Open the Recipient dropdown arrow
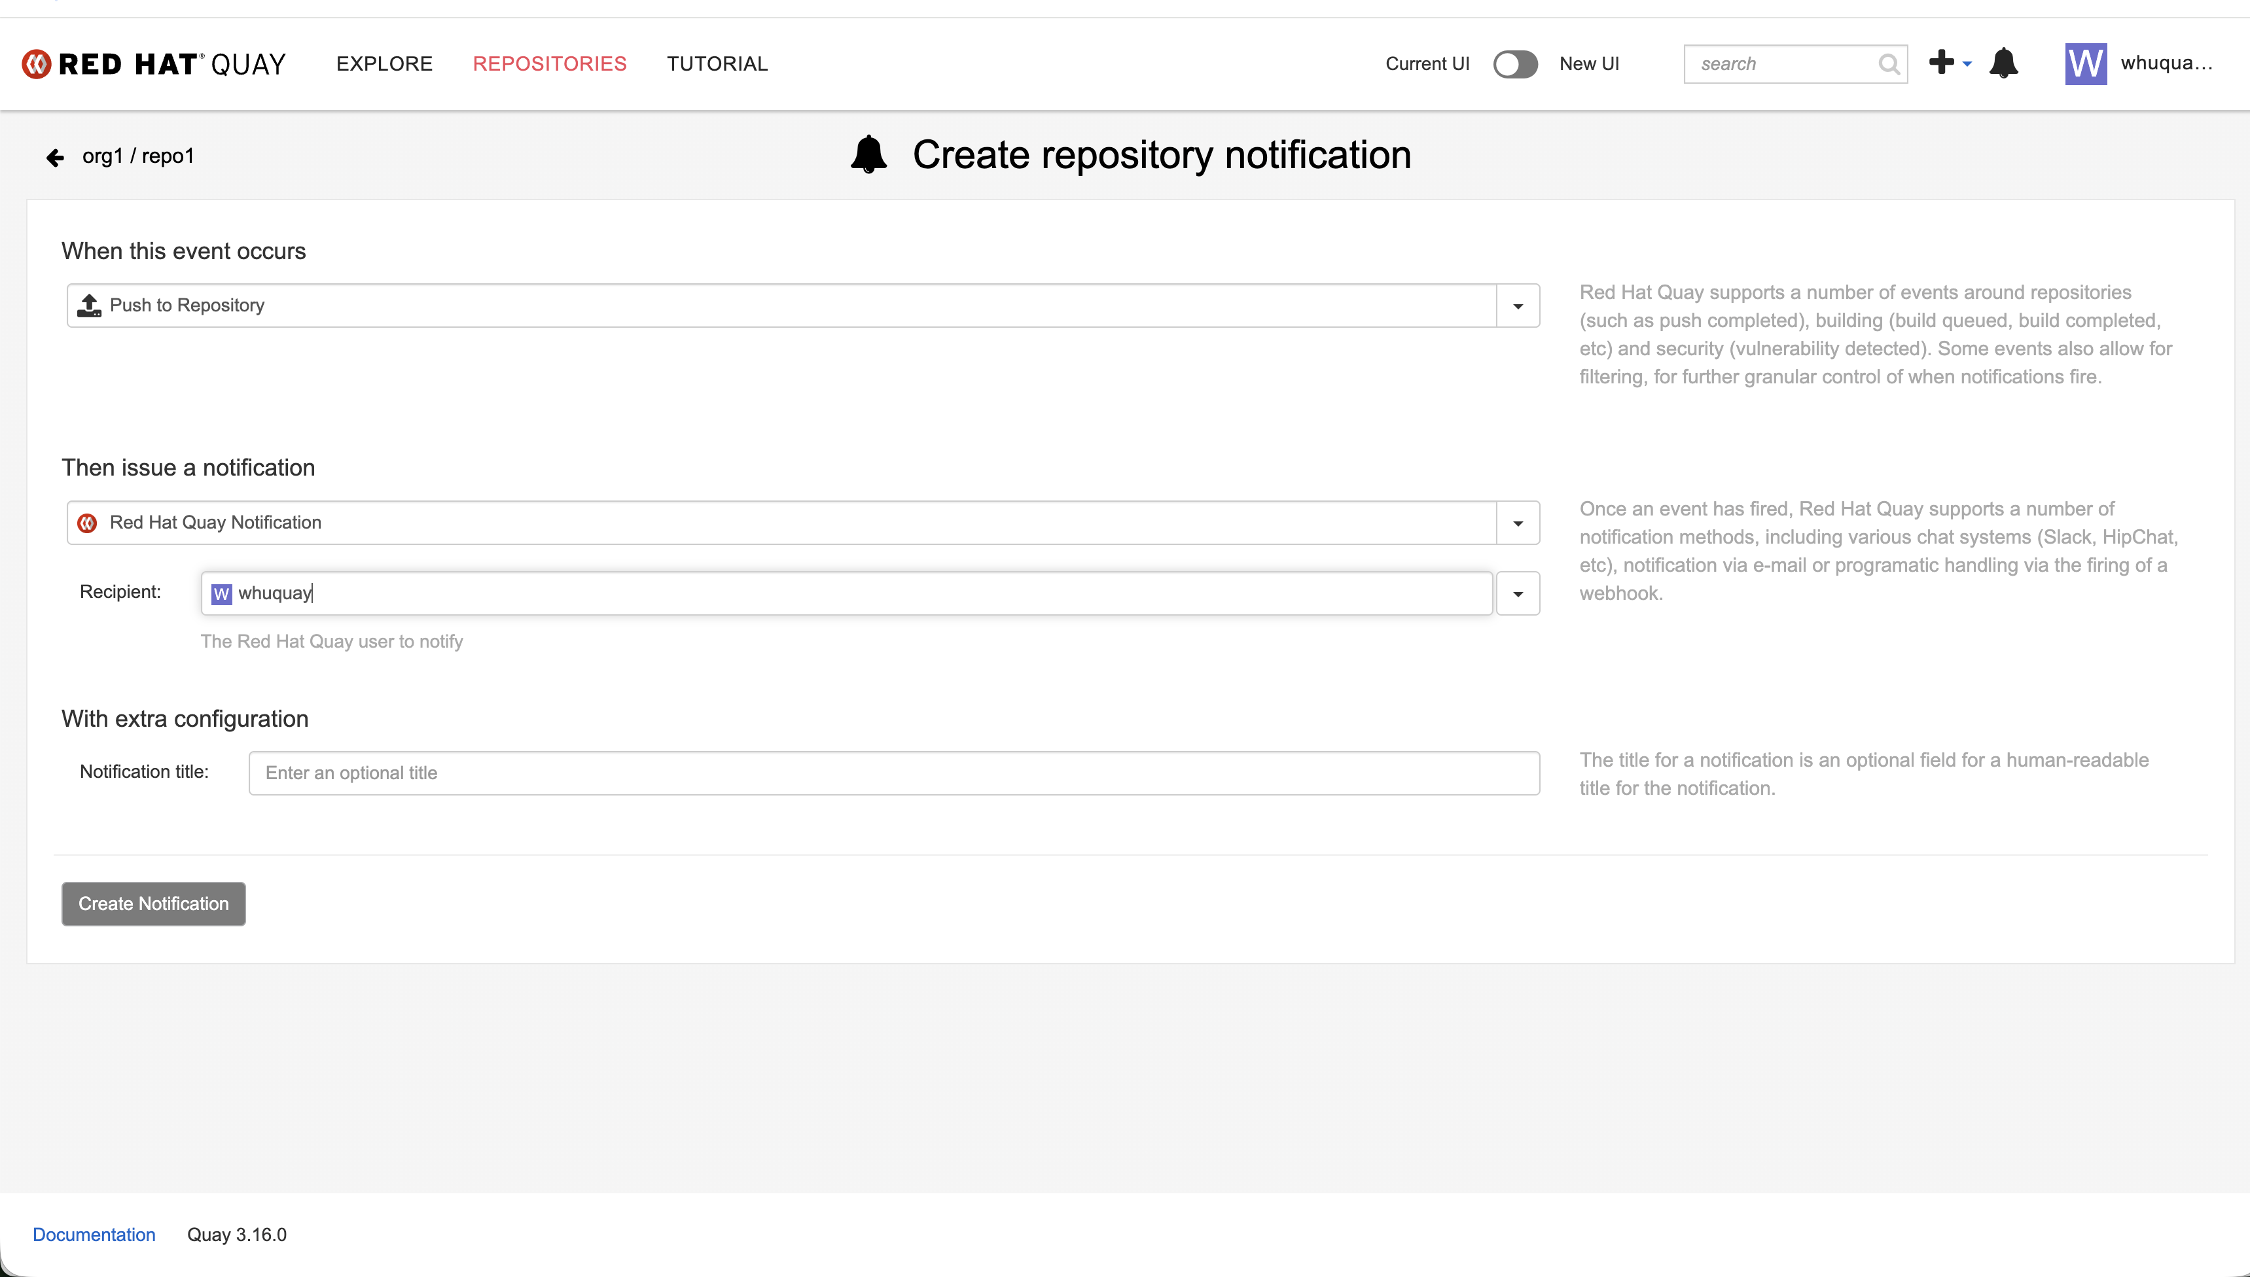Screen dimensions: 2250x1277 tap(1518, 595)
